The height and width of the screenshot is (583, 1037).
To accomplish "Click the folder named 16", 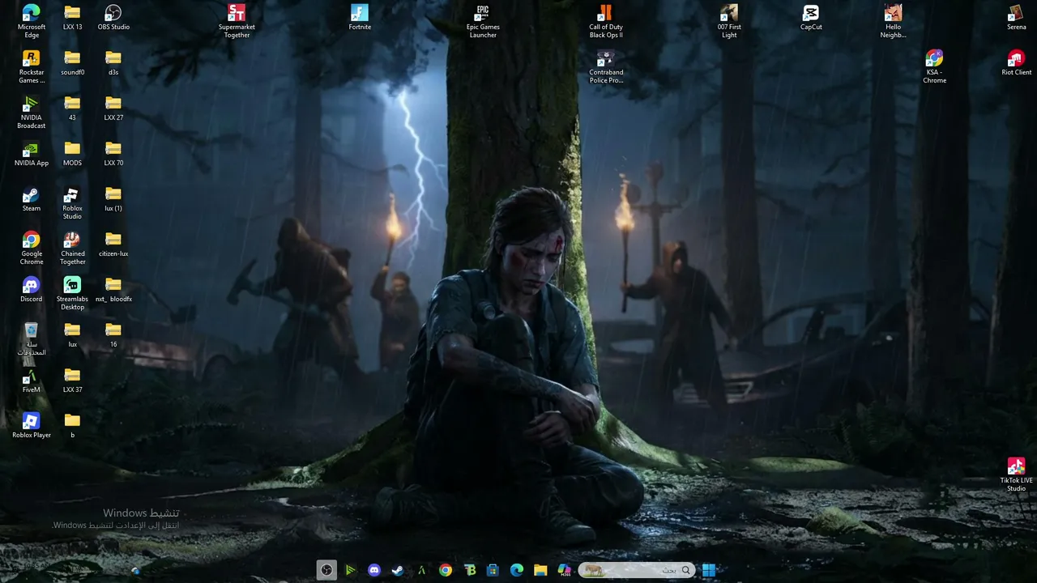I will tap(113, 334).
